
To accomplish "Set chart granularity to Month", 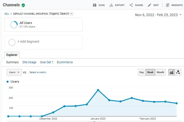I will tap(160, 72).
